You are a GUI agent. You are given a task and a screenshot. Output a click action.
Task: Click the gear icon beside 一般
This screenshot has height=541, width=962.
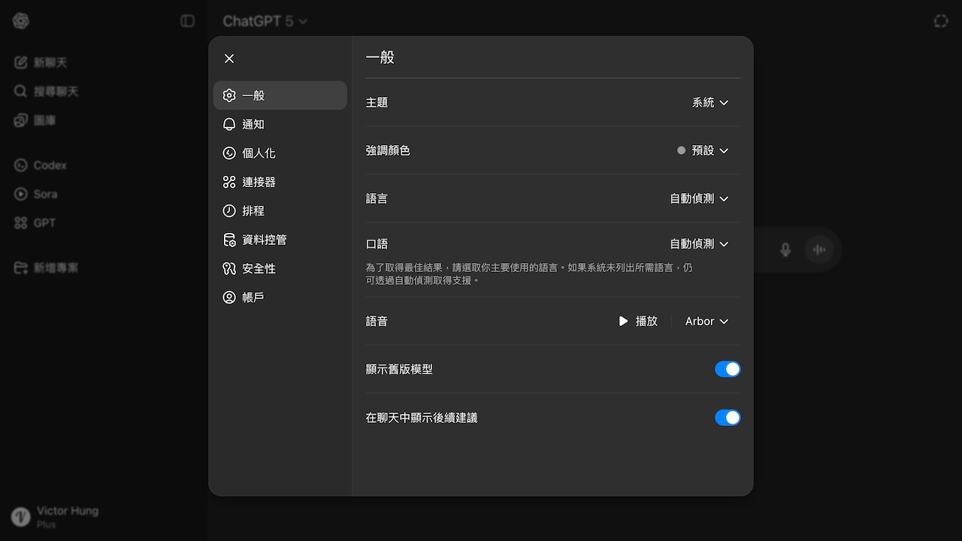pyautogui.click(x=229, y=95)
